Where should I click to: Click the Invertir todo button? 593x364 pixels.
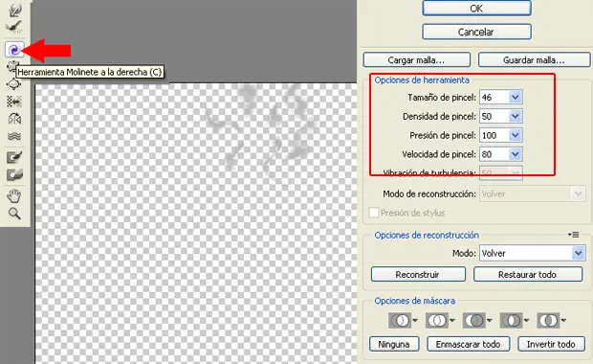(551, 344)
